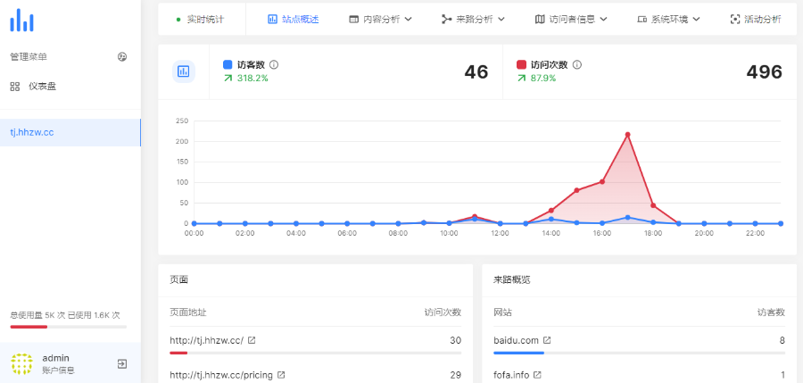Click the red peak data point at 17:00
The width and height of the screenshot is (803, 383).
pos(627,135)
